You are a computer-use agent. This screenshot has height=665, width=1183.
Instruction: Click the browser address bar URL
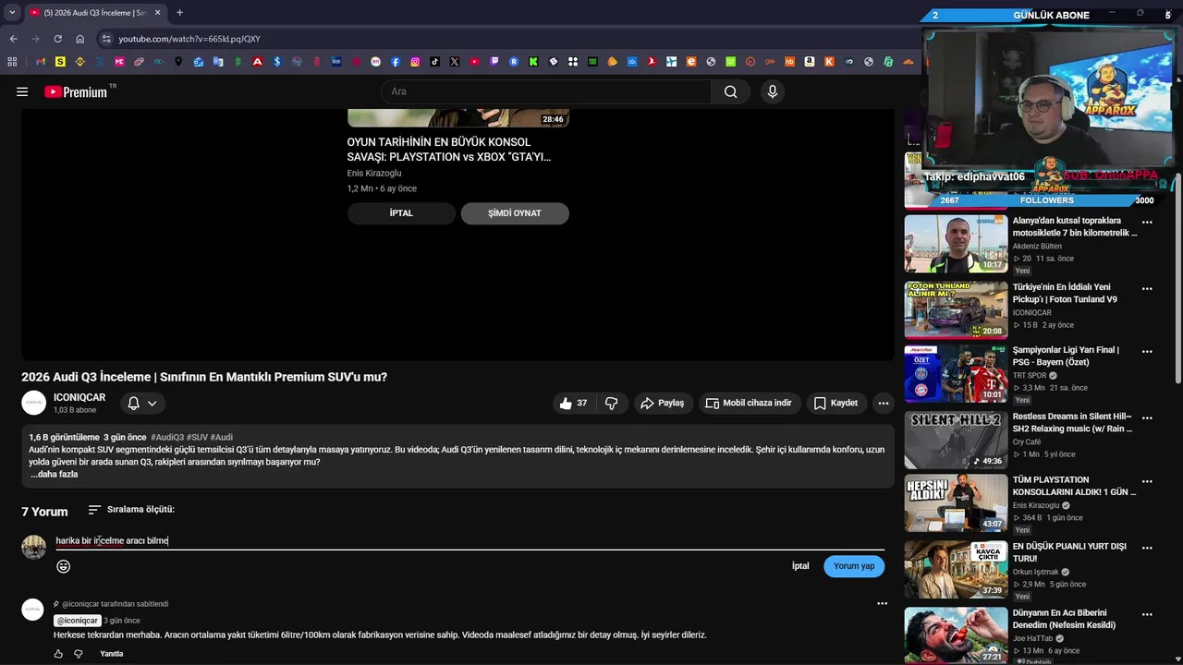pos(189,39)
